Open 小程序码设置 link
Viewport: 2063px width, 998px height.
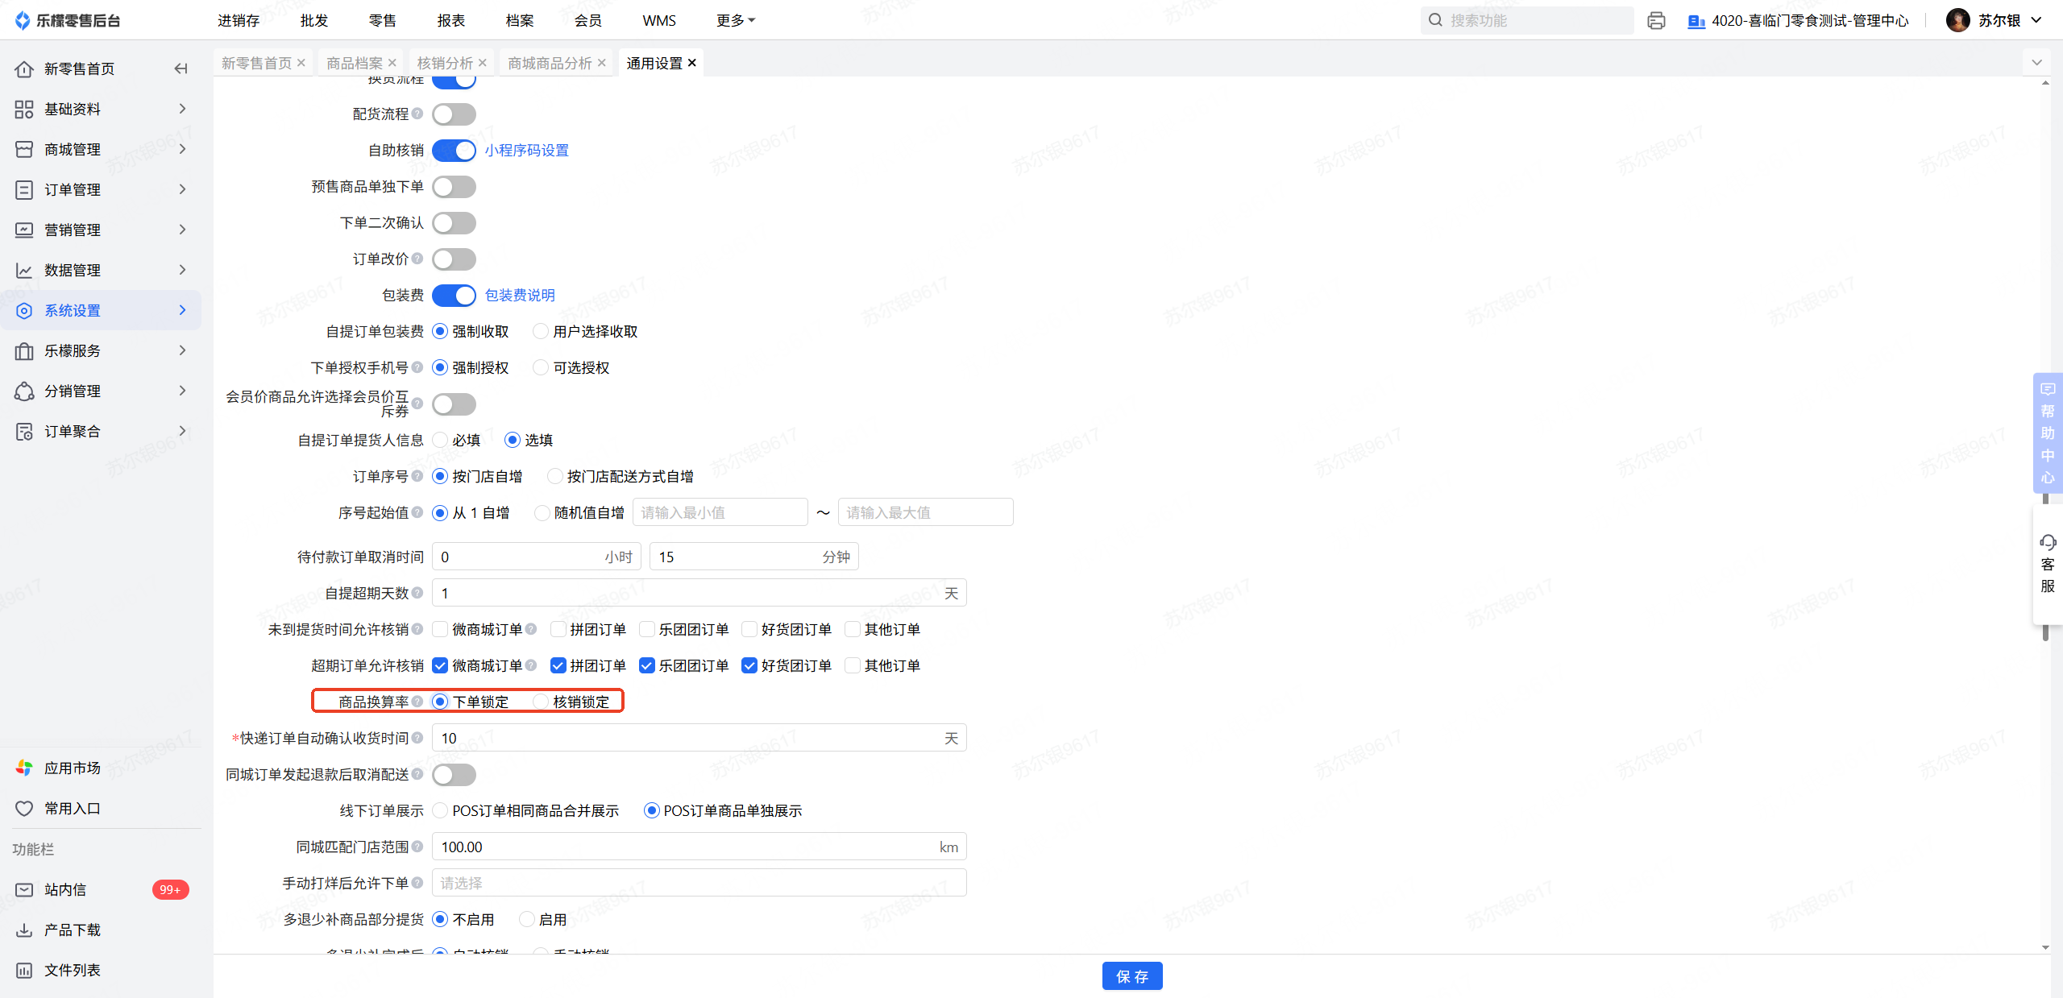coord(526,151)
